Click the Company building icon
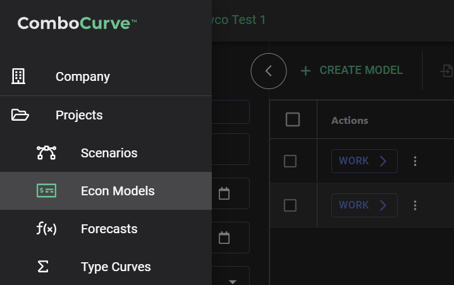This screenshot has height=285, width=454. (19, 76)
